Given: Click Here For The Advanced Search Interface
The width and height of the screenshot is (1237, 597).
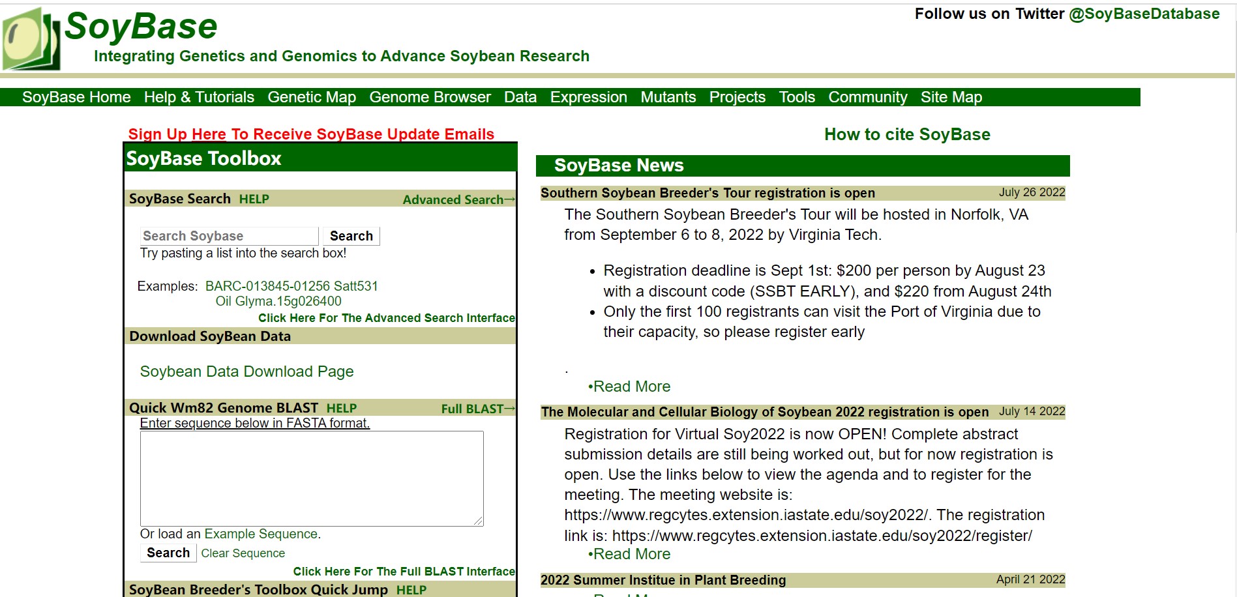Looking at the screenshot, I should (387, 318).
